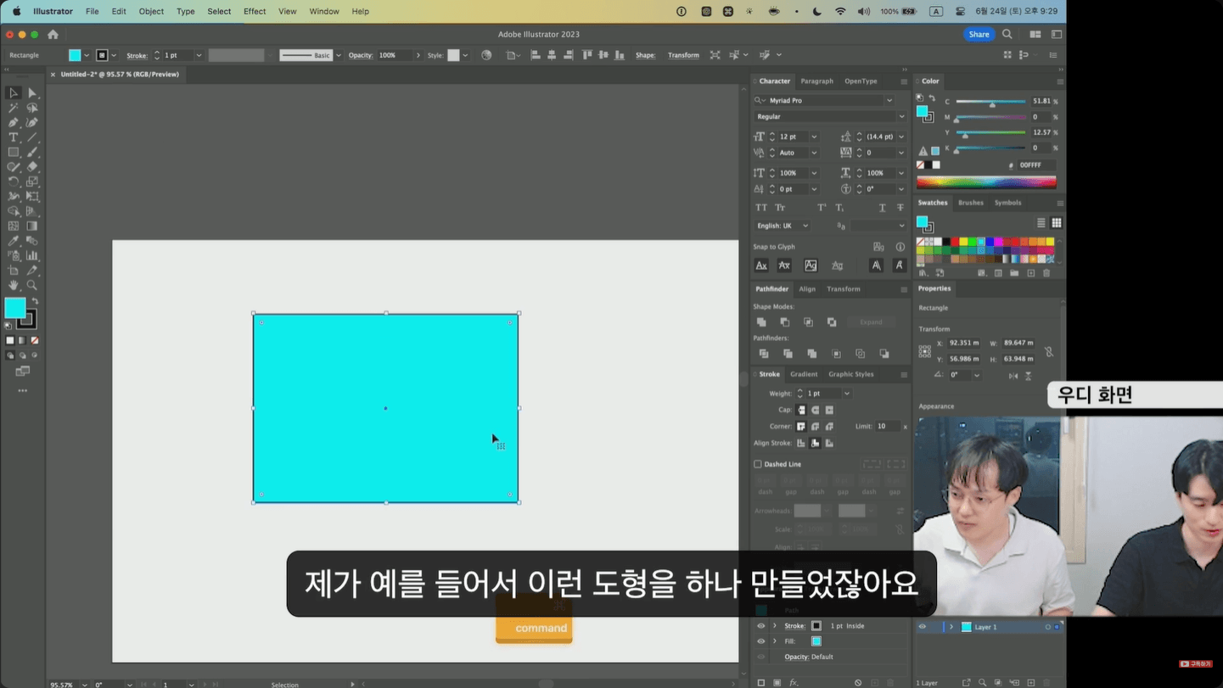1223x688 pixels.
Task: Align stroke to center option
Action: click(x=801, y=443)
